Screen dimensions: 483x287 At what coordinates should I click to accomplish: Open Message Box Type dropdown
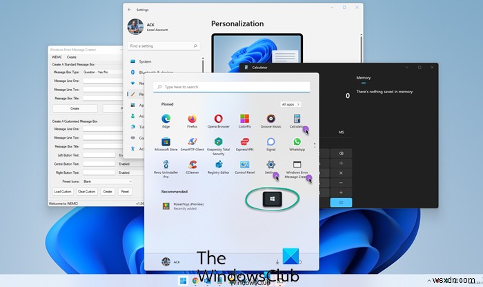click(x=103, y=72)
